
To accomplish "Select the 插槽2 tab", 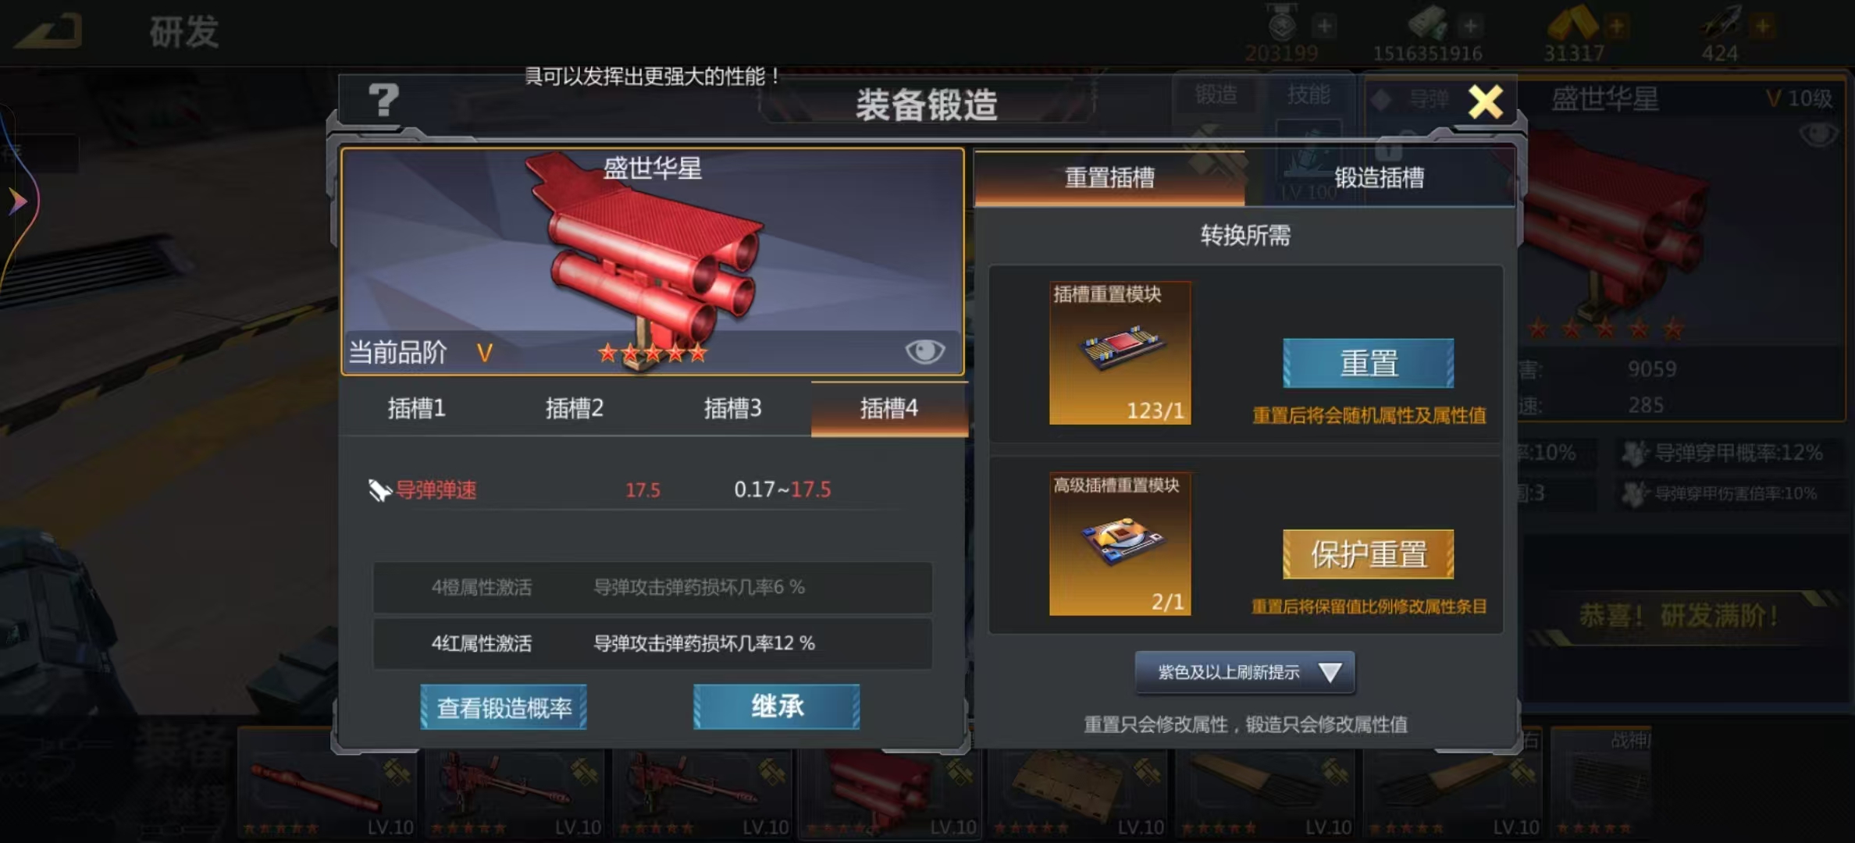I will pos(575,408).
